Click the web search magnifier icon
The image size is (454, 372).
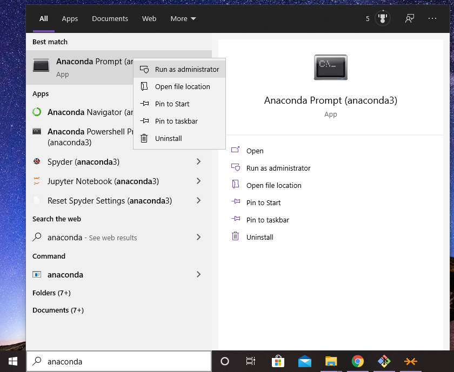37,237
